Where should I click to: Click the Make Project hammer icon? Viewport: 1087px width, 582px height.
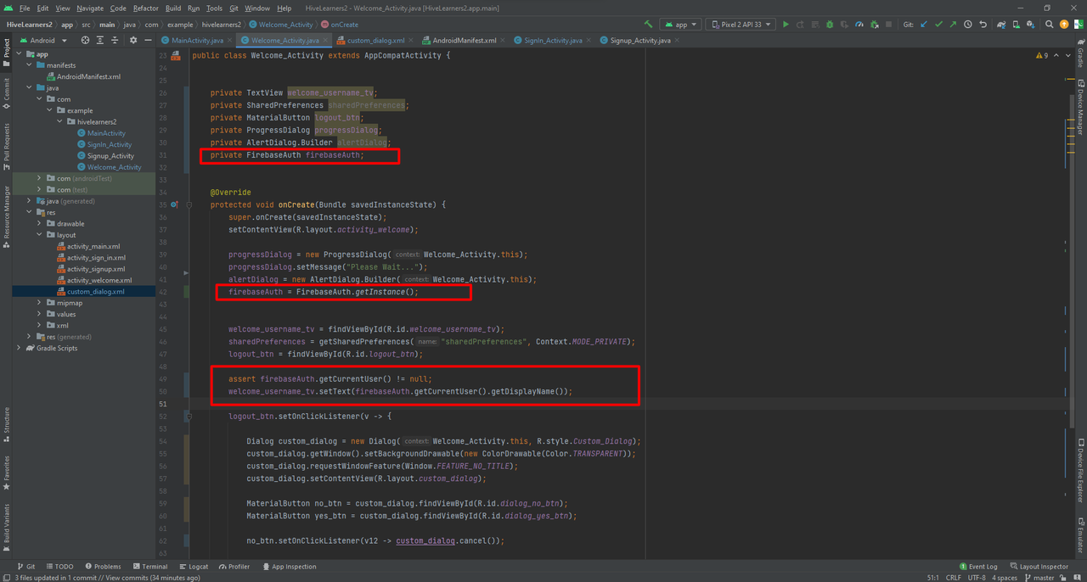(649, 25)
